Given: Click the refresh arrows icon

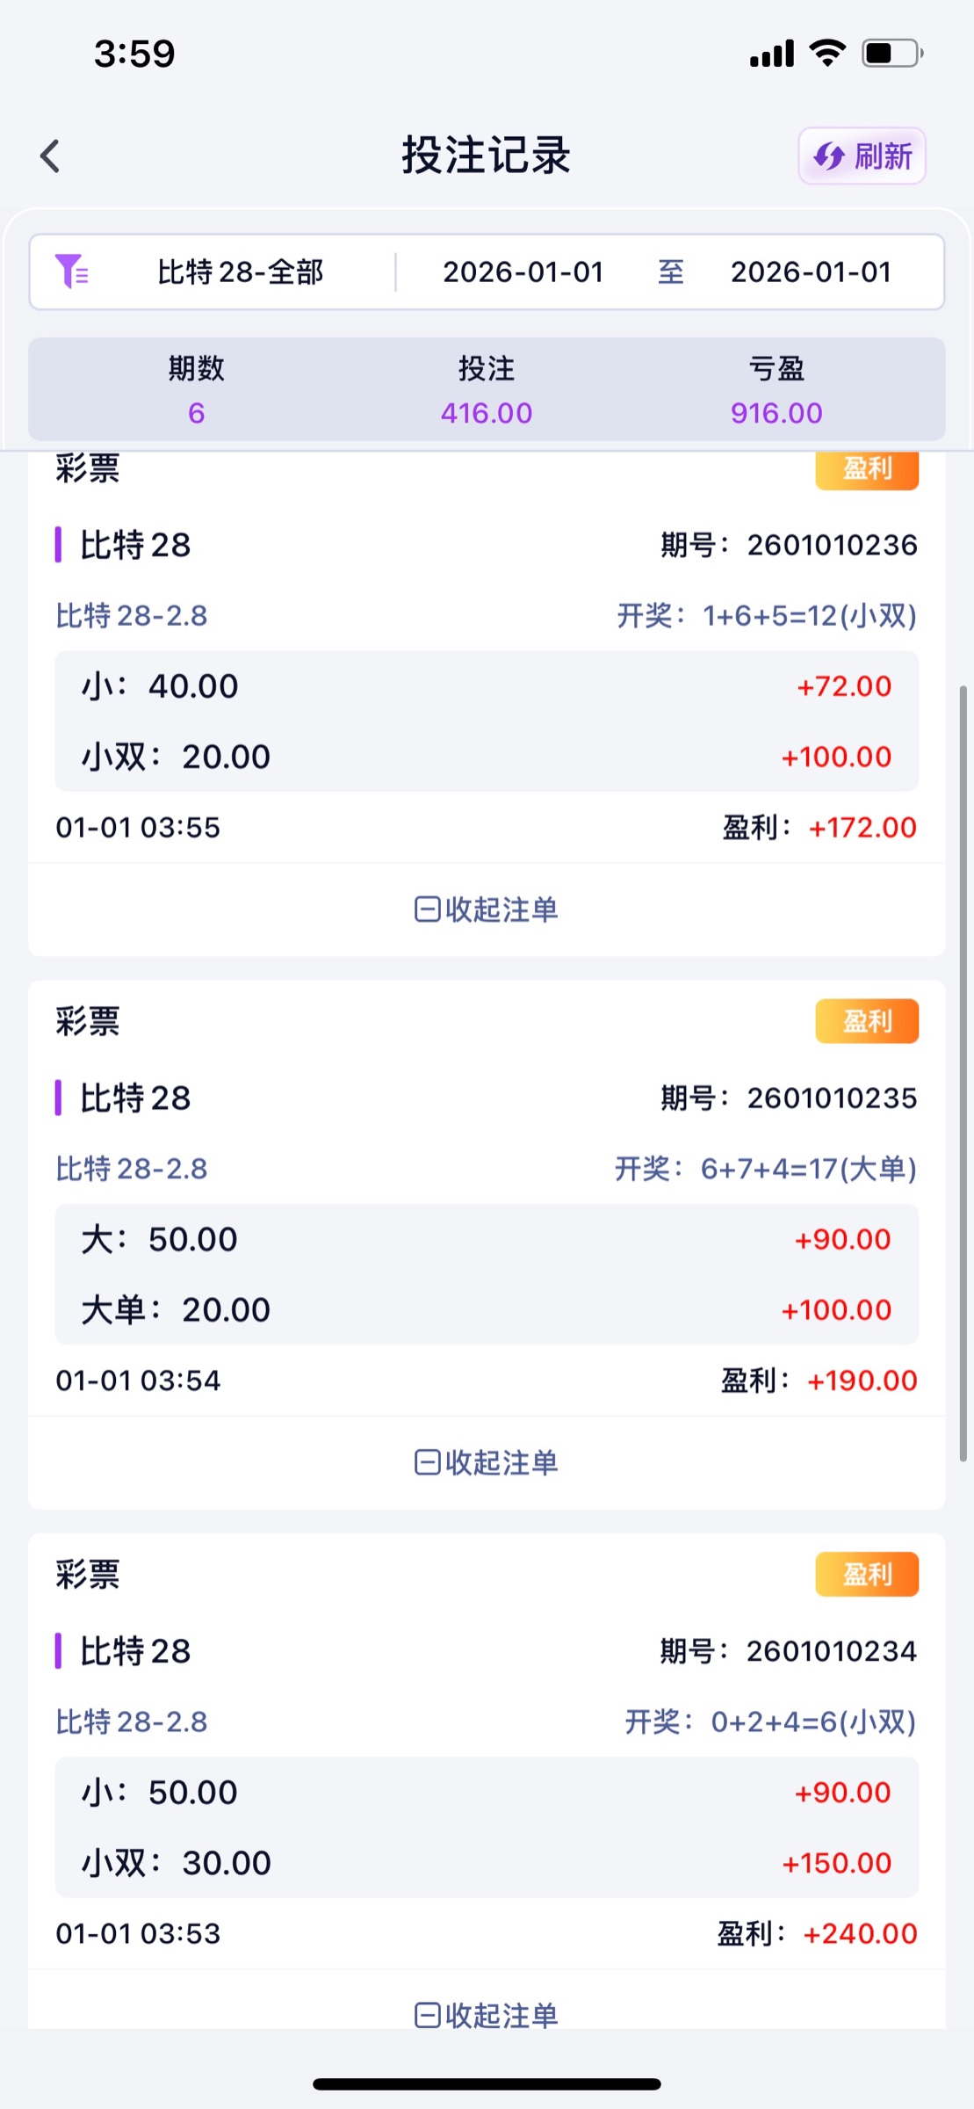Looking at the screenshot, I should (828, 156).
